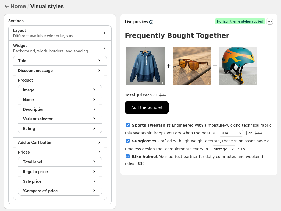Screen dimensions: 281x211
Task: Open the Vintage variant dropdown
Action: click(x=224, y=149)
